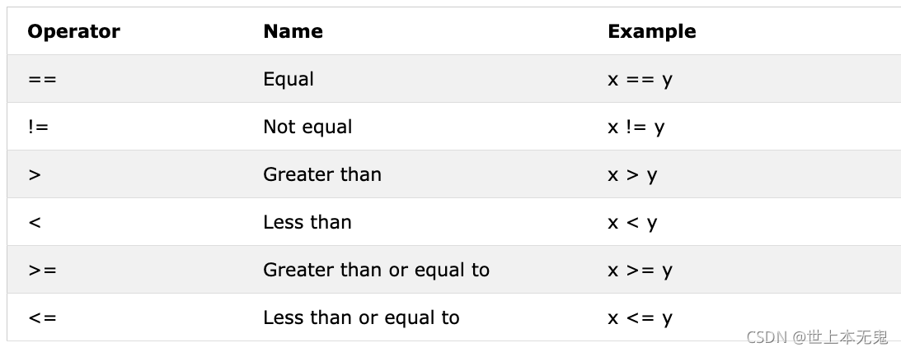Screen dimensions: 901x352
Task: Click the Example column header
Action: point(651,31)
